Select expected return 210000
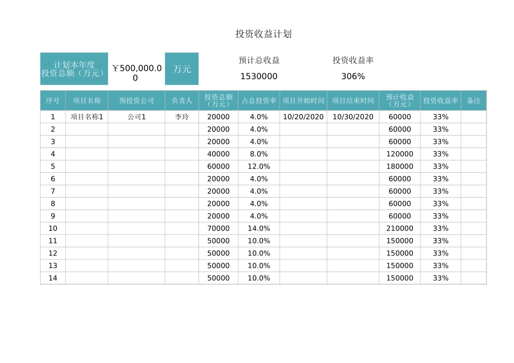The image size is (514, 363). pyautogui.click(x=400, y=228)
